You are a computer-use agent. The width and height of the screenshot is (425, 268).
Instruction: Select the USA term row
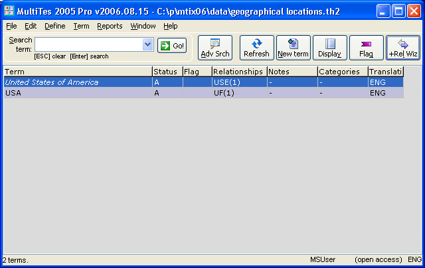click(204, 93)
